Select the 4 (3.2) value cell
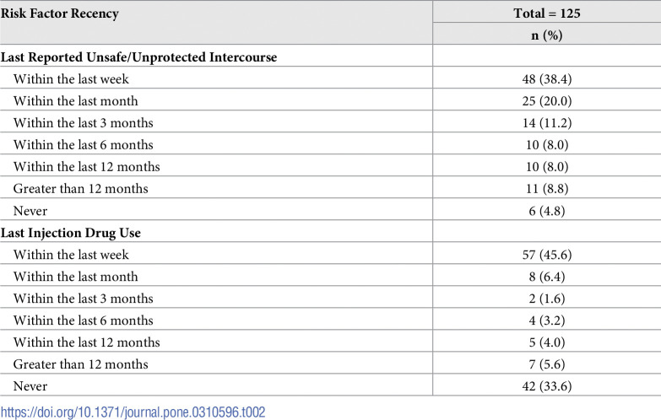The image size is (661, 420). coord(547,320)
